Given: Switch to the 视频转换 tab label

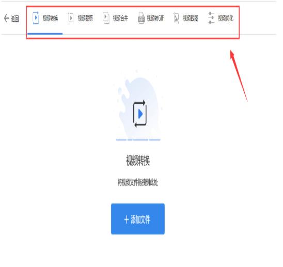Looking at the screenshot, I should pos(51,18).
